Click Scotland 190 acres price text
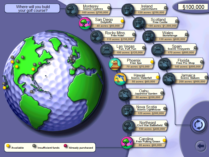 click(162, 26)
